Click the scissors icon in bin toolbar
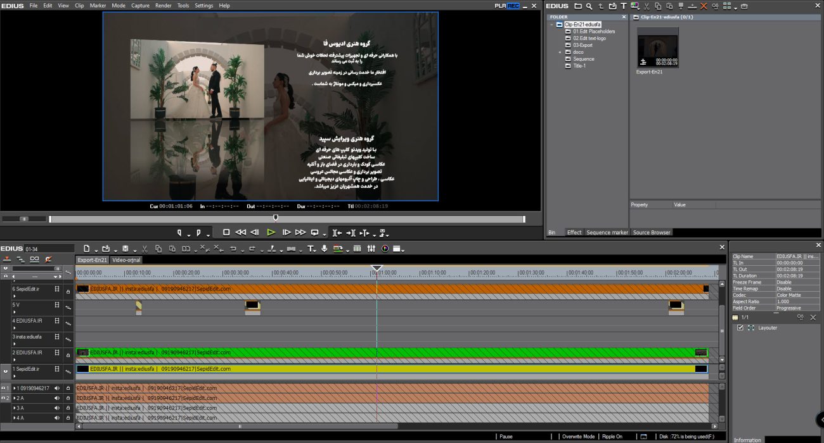Image resolution: width=824 pixels, height=443 pixels. tap(647, 6)
